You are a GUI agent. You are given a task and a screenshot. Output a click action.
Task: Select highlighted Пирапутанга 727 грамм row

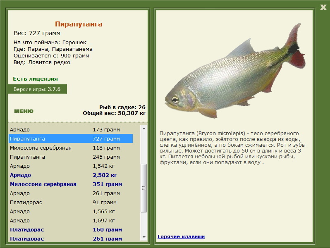(x=71, y=138)
